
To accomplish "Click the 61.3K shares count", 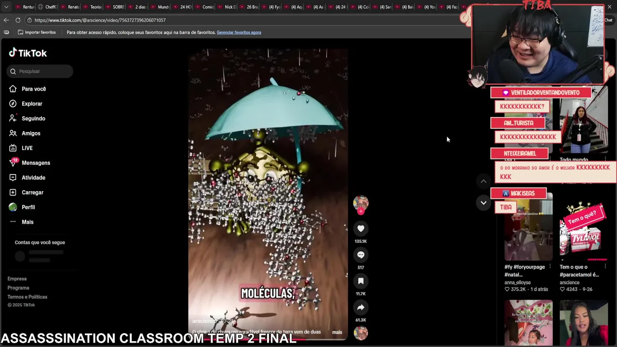I will click(361, 320).
